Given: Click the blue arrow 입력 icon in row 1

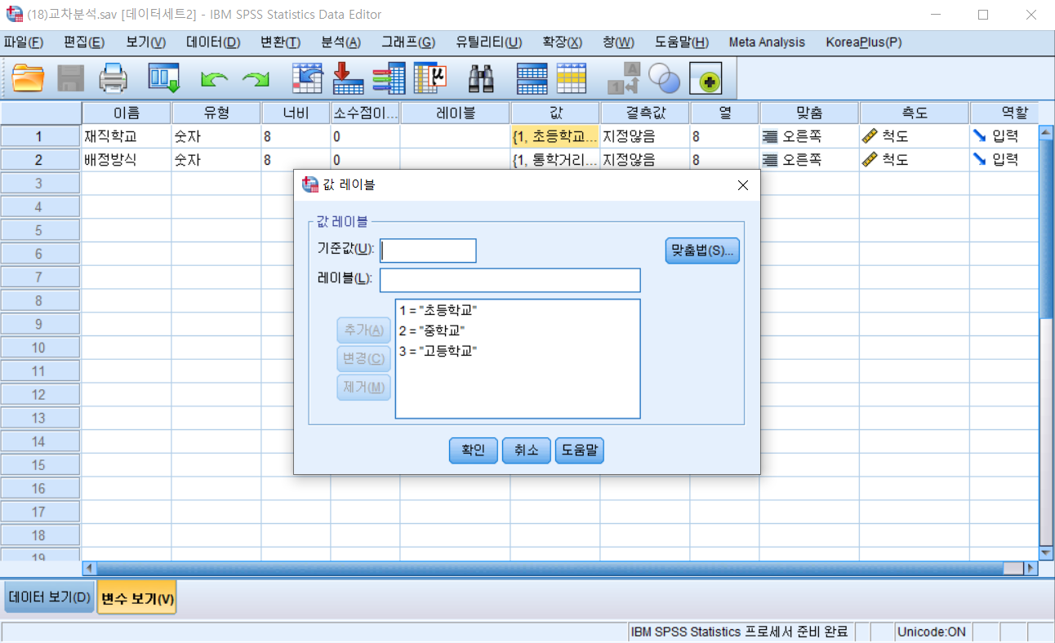Looking at the screenshot, I should (980, 136).
